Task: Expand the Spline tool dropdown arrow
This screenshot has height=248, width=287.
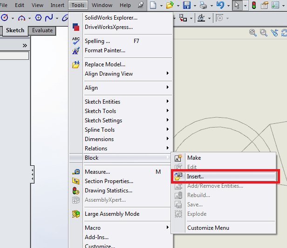Action: click(57, 18)
